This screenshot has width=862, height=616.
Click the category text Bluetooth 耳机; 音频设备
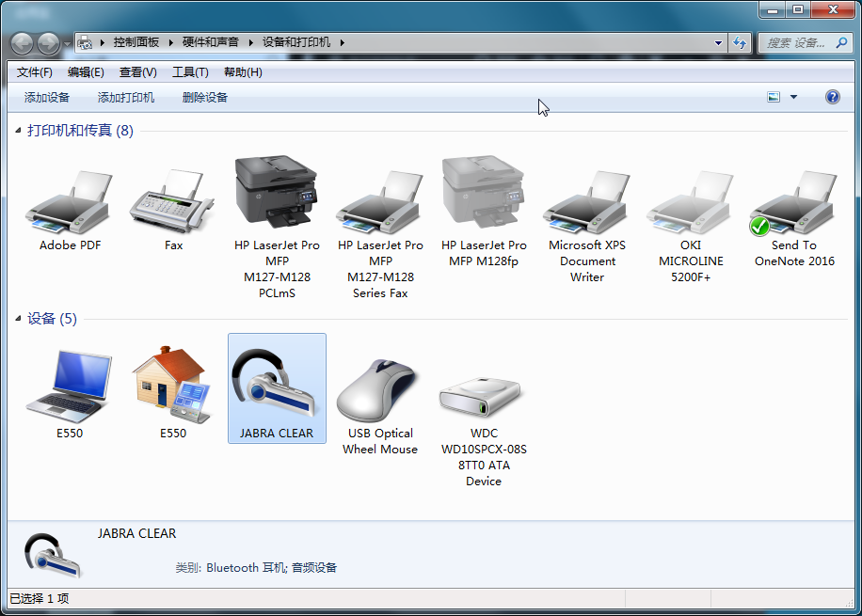(x=271, y=568)
